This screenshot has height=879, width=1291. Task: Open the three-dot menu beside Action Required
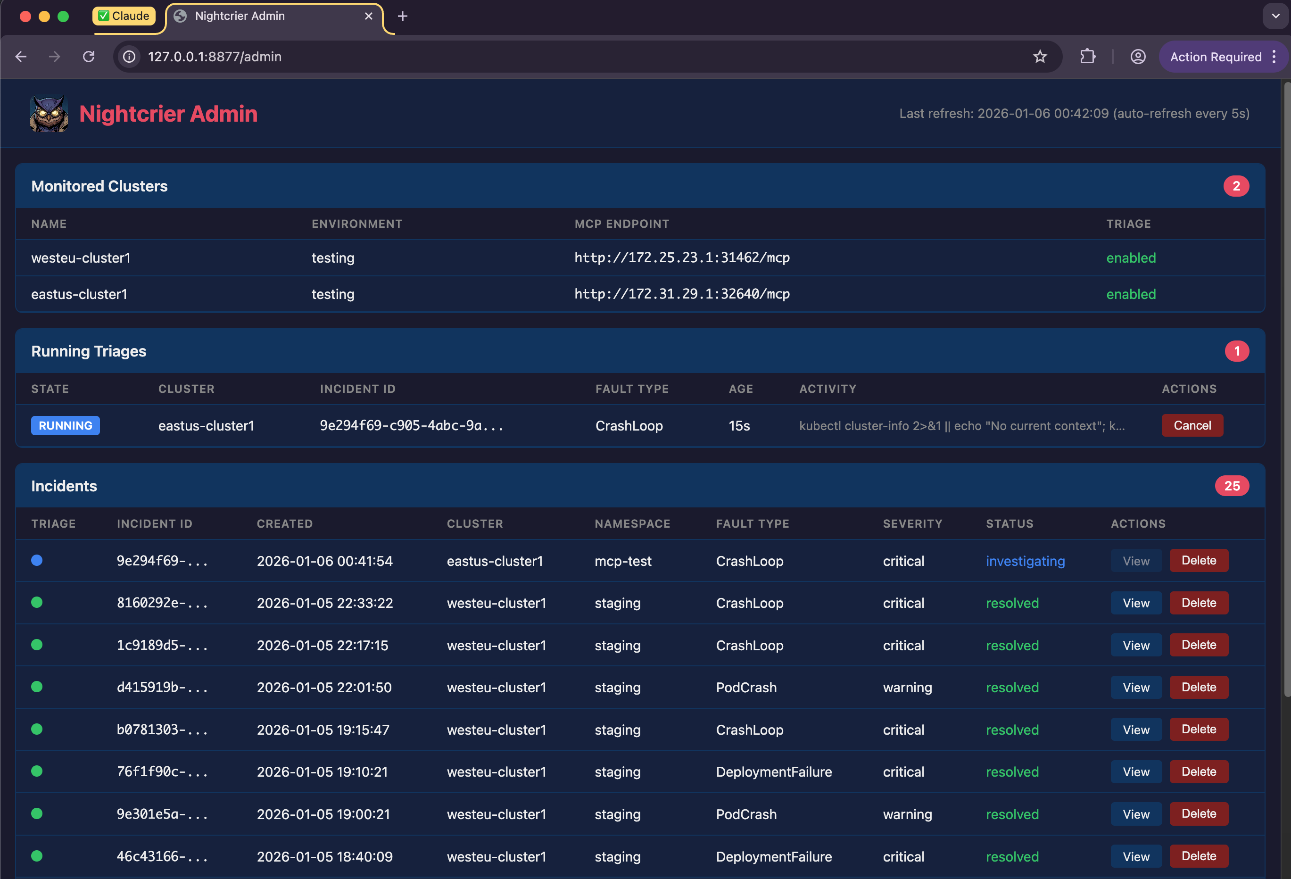1274,56
